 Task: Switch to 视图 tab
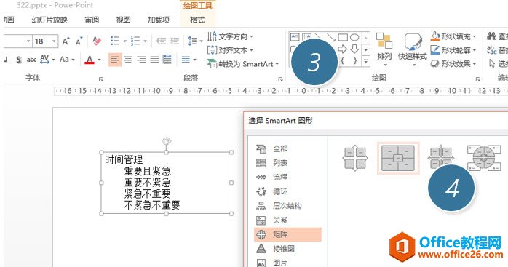[x=124, y=20]
